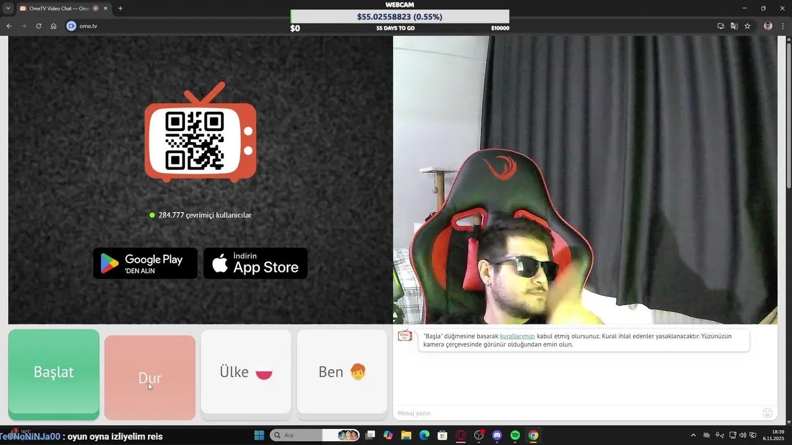This screenshot has height=445, width=792.
Task: Open File Explorer from taskbar
Action: click(x=406, y=435)
